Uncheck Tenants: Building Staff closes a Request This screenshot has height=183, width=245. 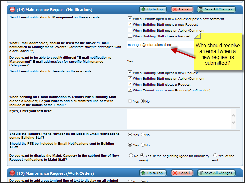(130, 84)
